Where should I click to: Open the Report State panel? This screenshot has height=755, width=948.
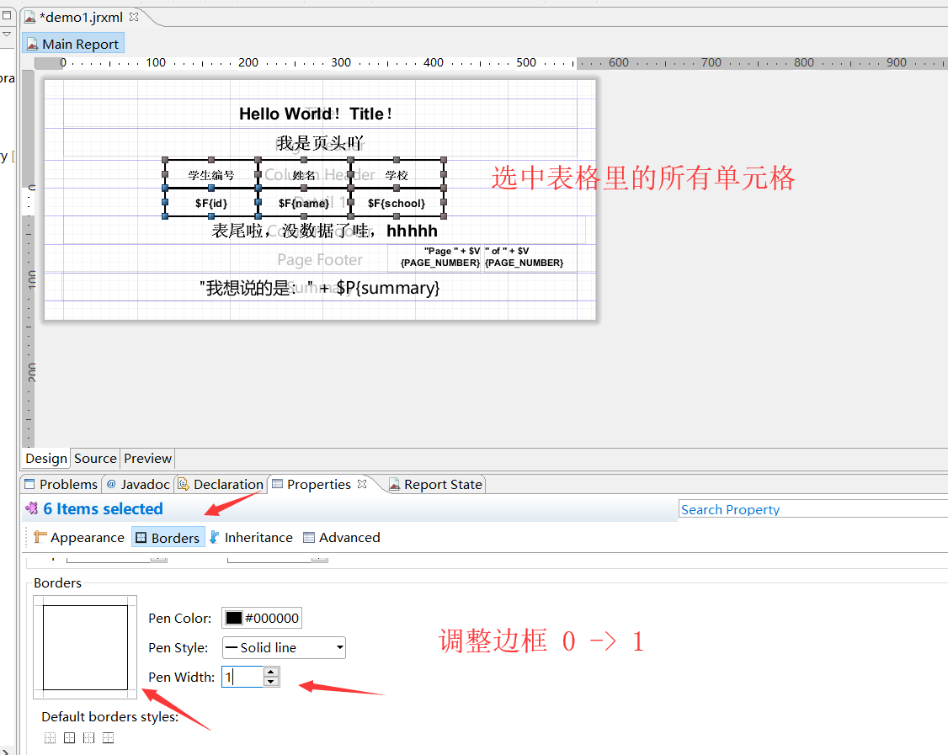pos(444,484)
